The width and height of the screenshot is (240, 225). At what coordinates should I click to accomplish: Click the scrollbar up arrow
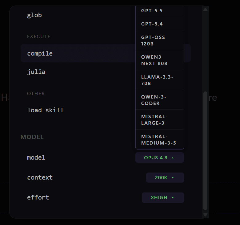click(206, 10)
